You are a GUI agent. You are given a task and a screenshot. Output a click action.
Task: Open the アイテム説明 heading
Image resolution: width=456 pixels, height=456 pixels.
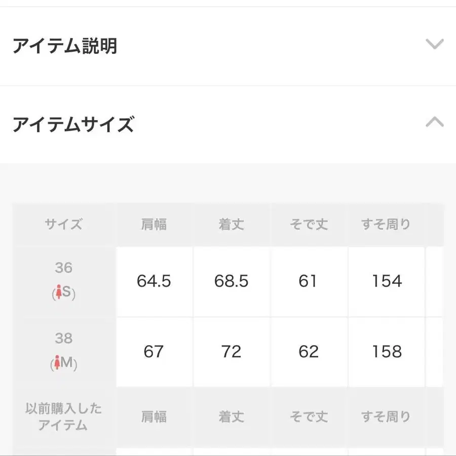pos(66,46)
